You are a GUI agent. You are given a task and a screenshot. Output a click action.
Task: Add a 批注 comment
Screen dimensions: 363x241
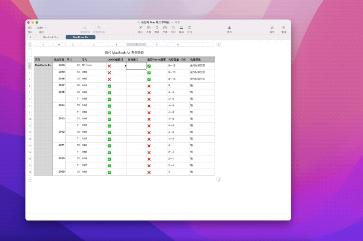tap(190, 28)
